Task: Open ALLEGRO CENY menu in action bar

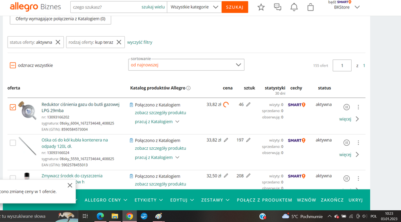Action: point(106,200)
